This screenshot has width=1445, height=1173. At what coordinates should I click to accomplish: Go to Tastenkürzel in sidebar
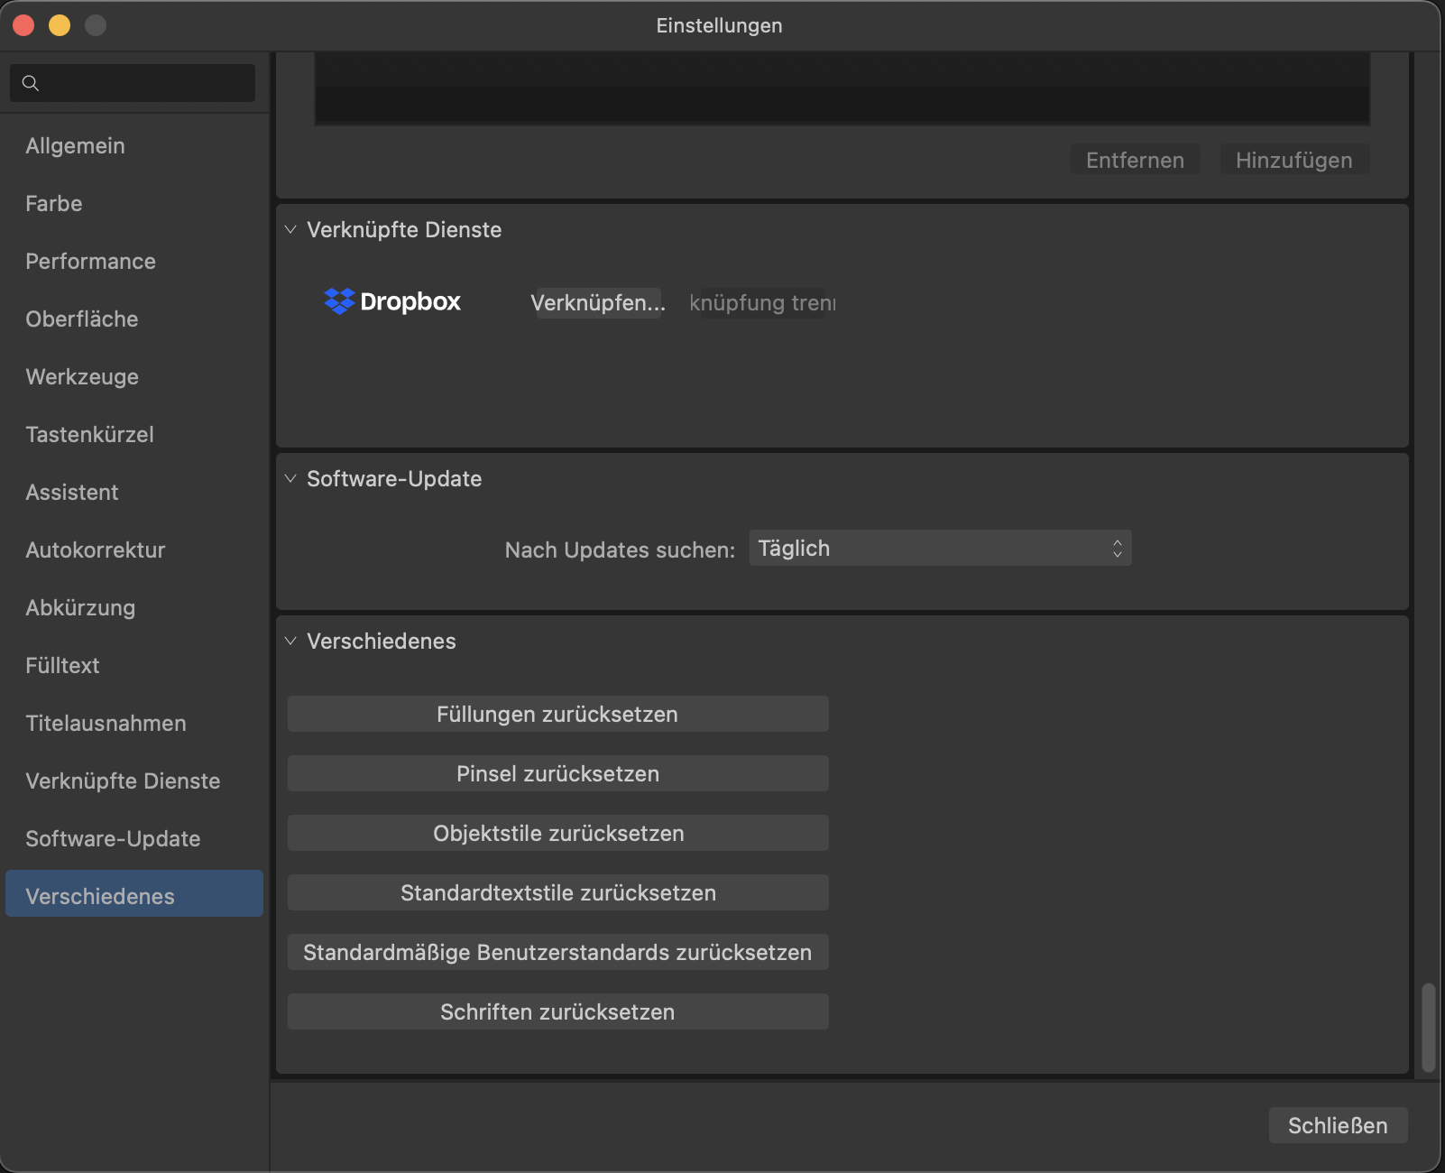[x=90, y=435]
